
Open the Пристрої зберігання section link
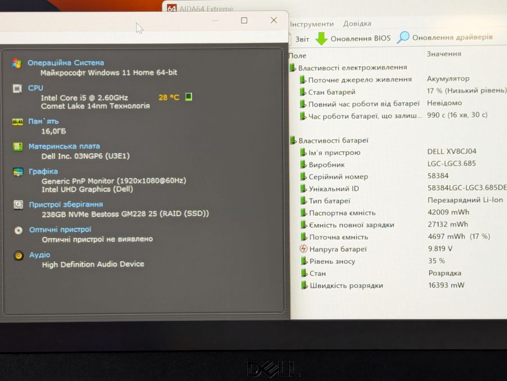[x=66, y=204]
